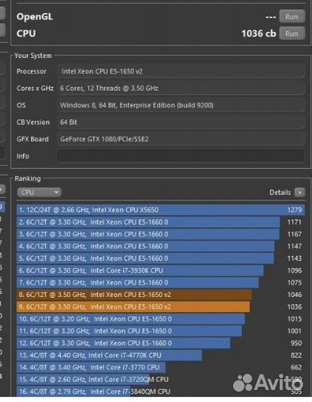Image resolution: width=312 pixels, height=402 pixels.
Task: Select ranking row 10 E5-1650 0 scoring 1015
Action: tap(161, 319)
